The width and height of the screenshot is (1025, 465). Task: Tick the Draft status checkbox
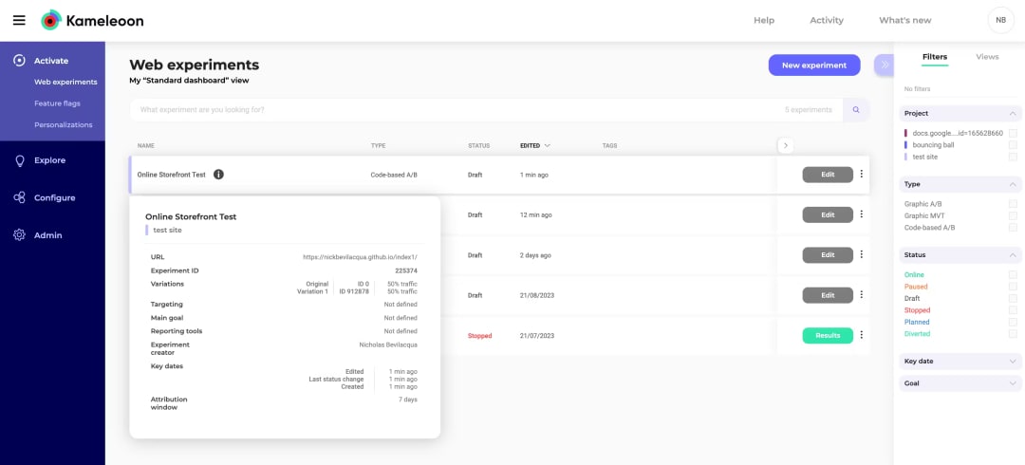click(x=1013, y=298)
